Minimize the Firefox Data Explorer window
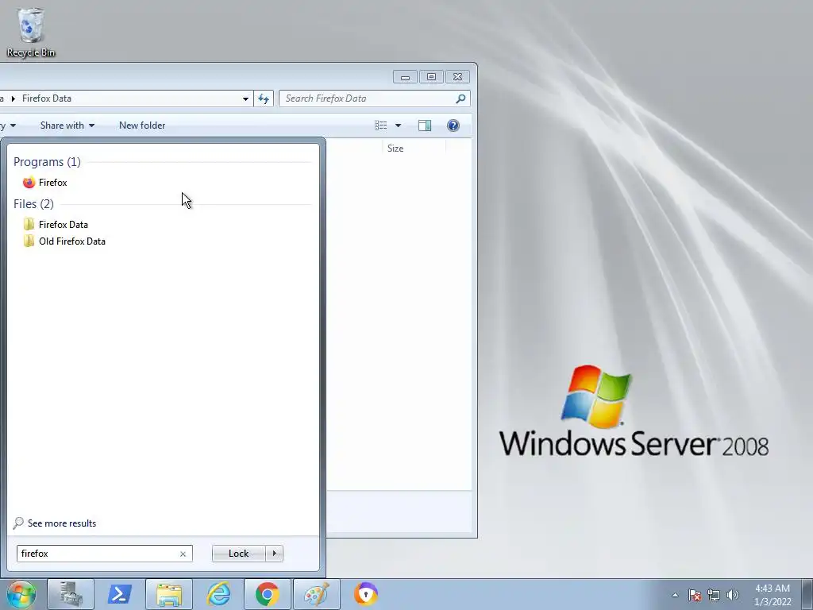This screenshot has height=610, width=813. 406,77
